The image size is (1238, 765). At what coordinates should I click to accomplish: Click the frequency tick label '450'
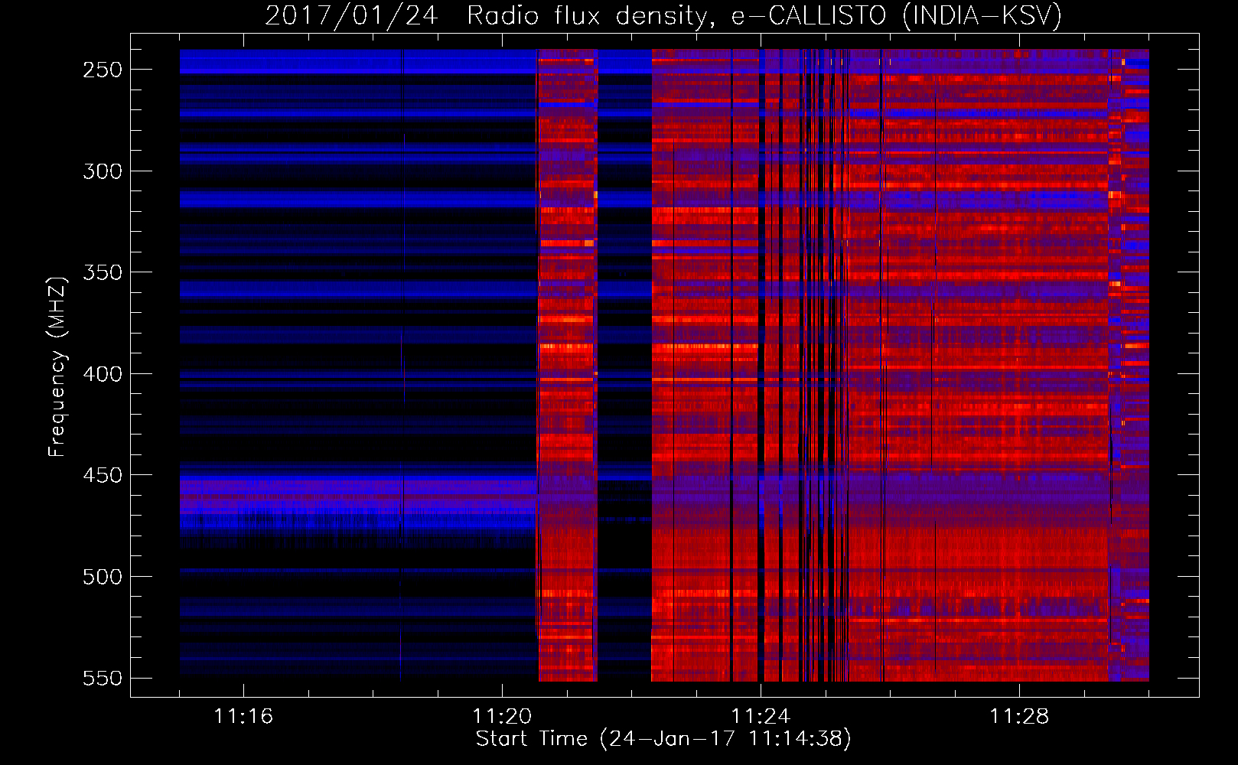coord(103,475)
